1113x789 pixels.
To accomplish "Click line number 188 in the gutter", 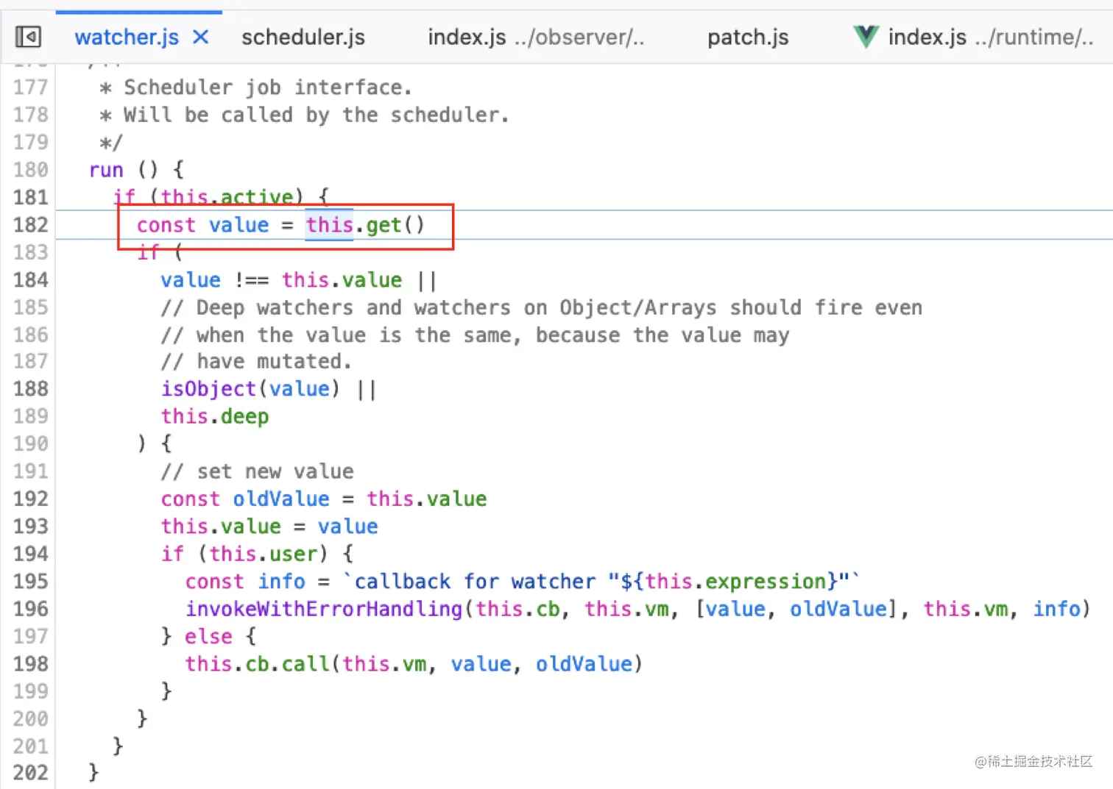I will [30, 388].
